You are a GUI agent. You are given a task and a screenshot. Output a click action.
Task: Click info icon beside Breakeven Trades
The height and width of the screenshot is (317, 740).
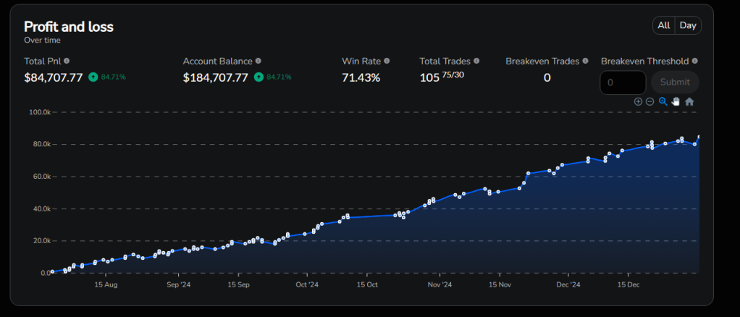click(586, 62)
